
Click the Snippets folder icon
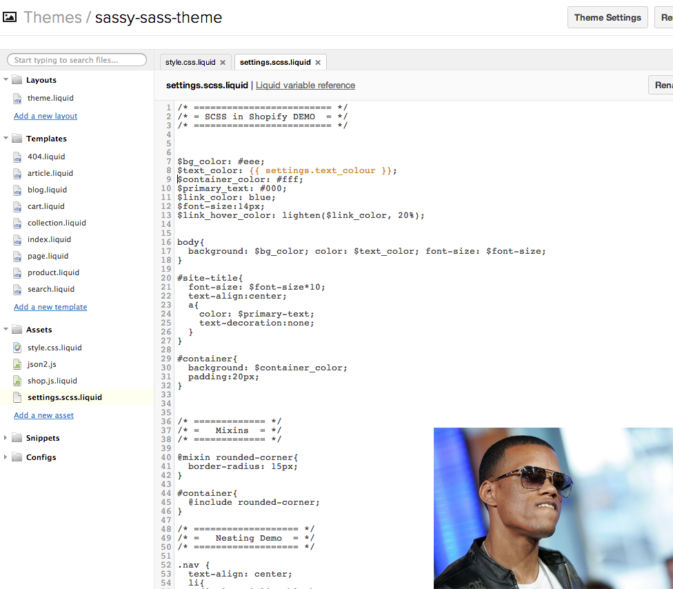pyautogui.click(x=17, y=438)
